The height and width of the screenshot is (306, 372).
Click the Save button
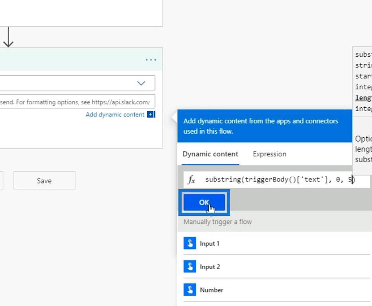coord(44,181)
